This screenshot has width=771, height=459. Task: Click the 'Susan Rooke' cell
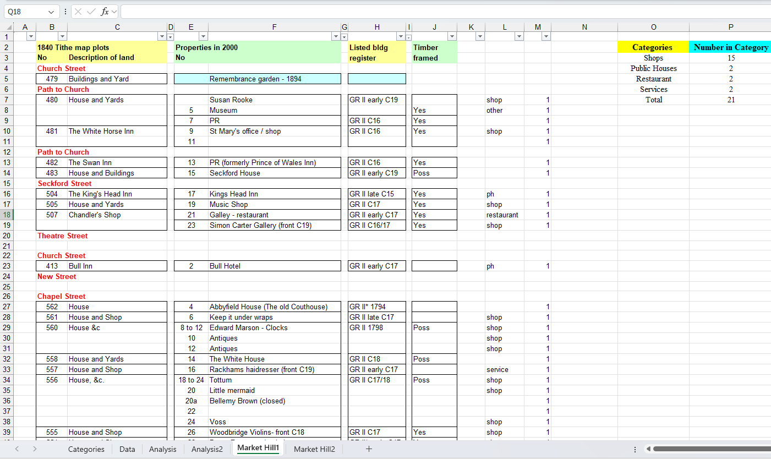tap(274, 100)
